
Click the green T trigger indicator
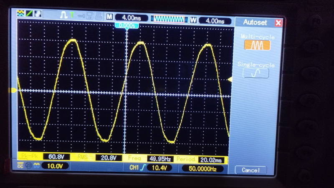click(x=72, y=15)
